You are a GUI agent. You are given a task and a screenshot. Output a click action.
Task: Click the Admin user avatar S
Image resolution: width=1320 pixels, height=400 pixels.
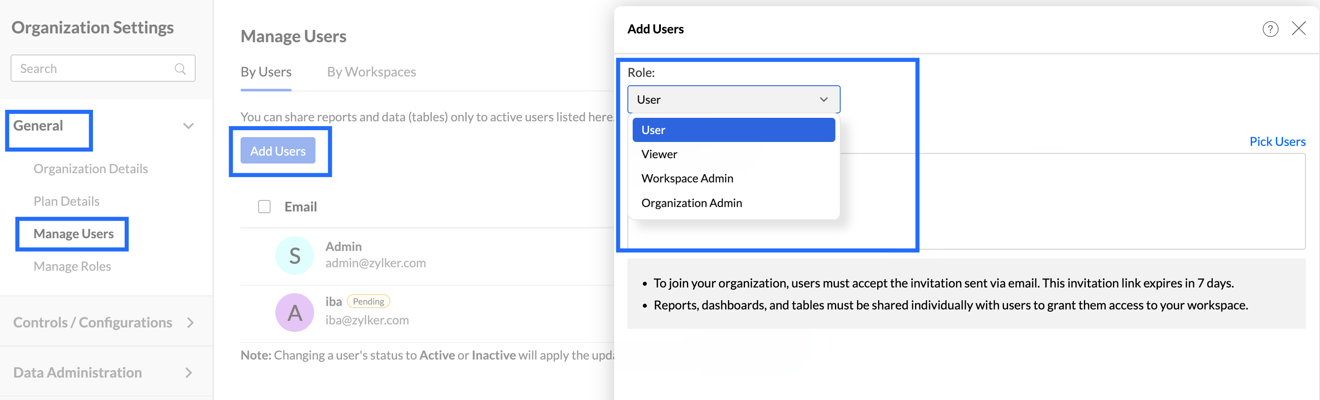[x=295, y=255]
